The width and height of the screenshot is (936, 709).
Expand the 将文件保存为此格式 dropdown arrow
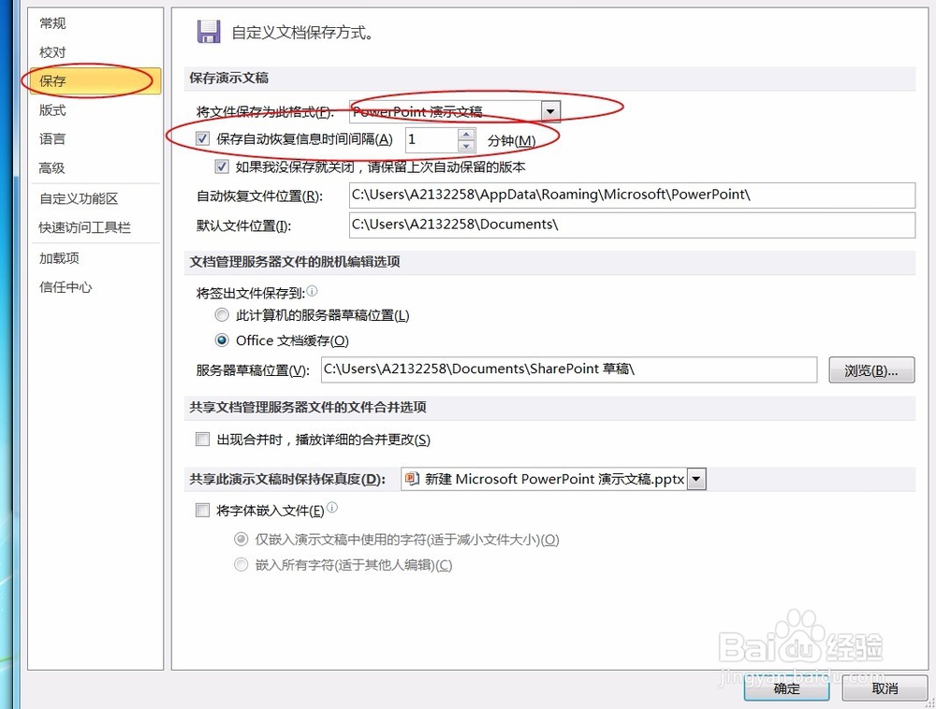[x=550, y=111]
